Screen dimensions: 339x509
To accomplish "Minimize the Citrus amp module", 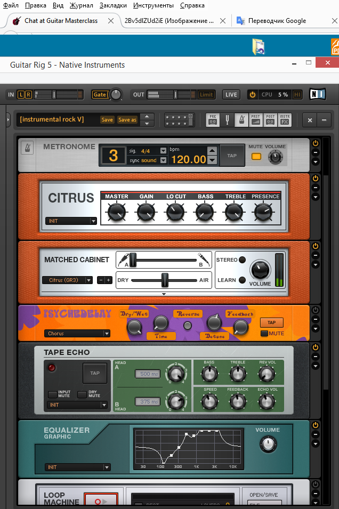I will click(x=316, y=188).
